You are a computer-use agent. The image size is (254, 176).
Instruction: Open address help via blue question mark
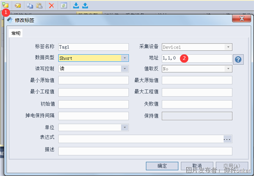[x=238, y=59]
